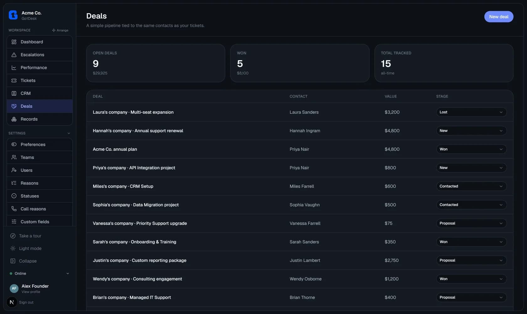
Task: Click the Acme Co. logo icon
Action: (13, 15)
